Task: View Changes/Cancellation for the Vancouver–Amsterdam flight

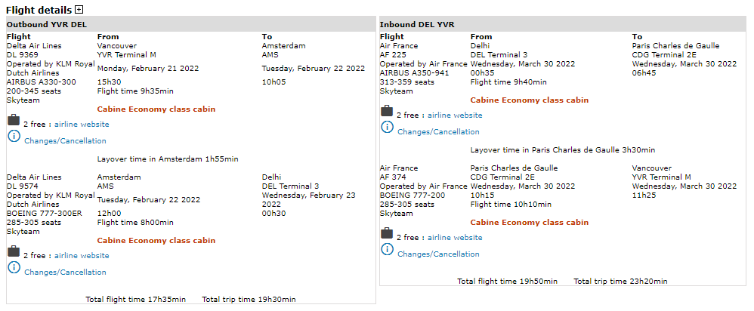Action: coord(65,141)
